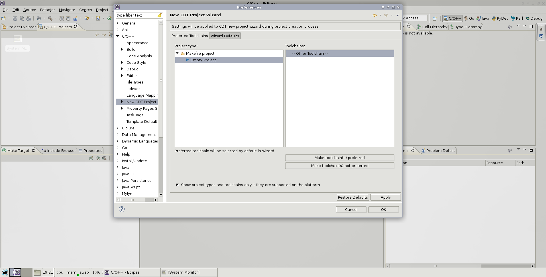The width and height of the screenshot is (546, 277).
Task: Open the Call Hierarchy tab
Action: point(432,27)
